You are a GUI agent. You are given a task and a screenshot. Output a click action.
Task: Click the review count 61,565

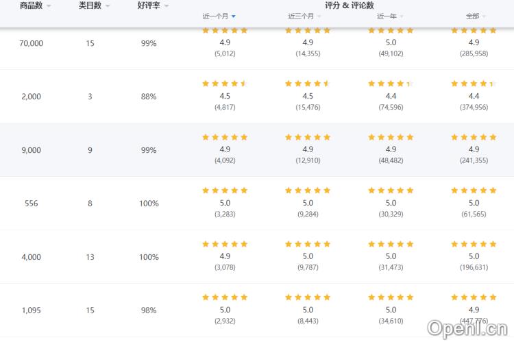[x=474, y=215]
